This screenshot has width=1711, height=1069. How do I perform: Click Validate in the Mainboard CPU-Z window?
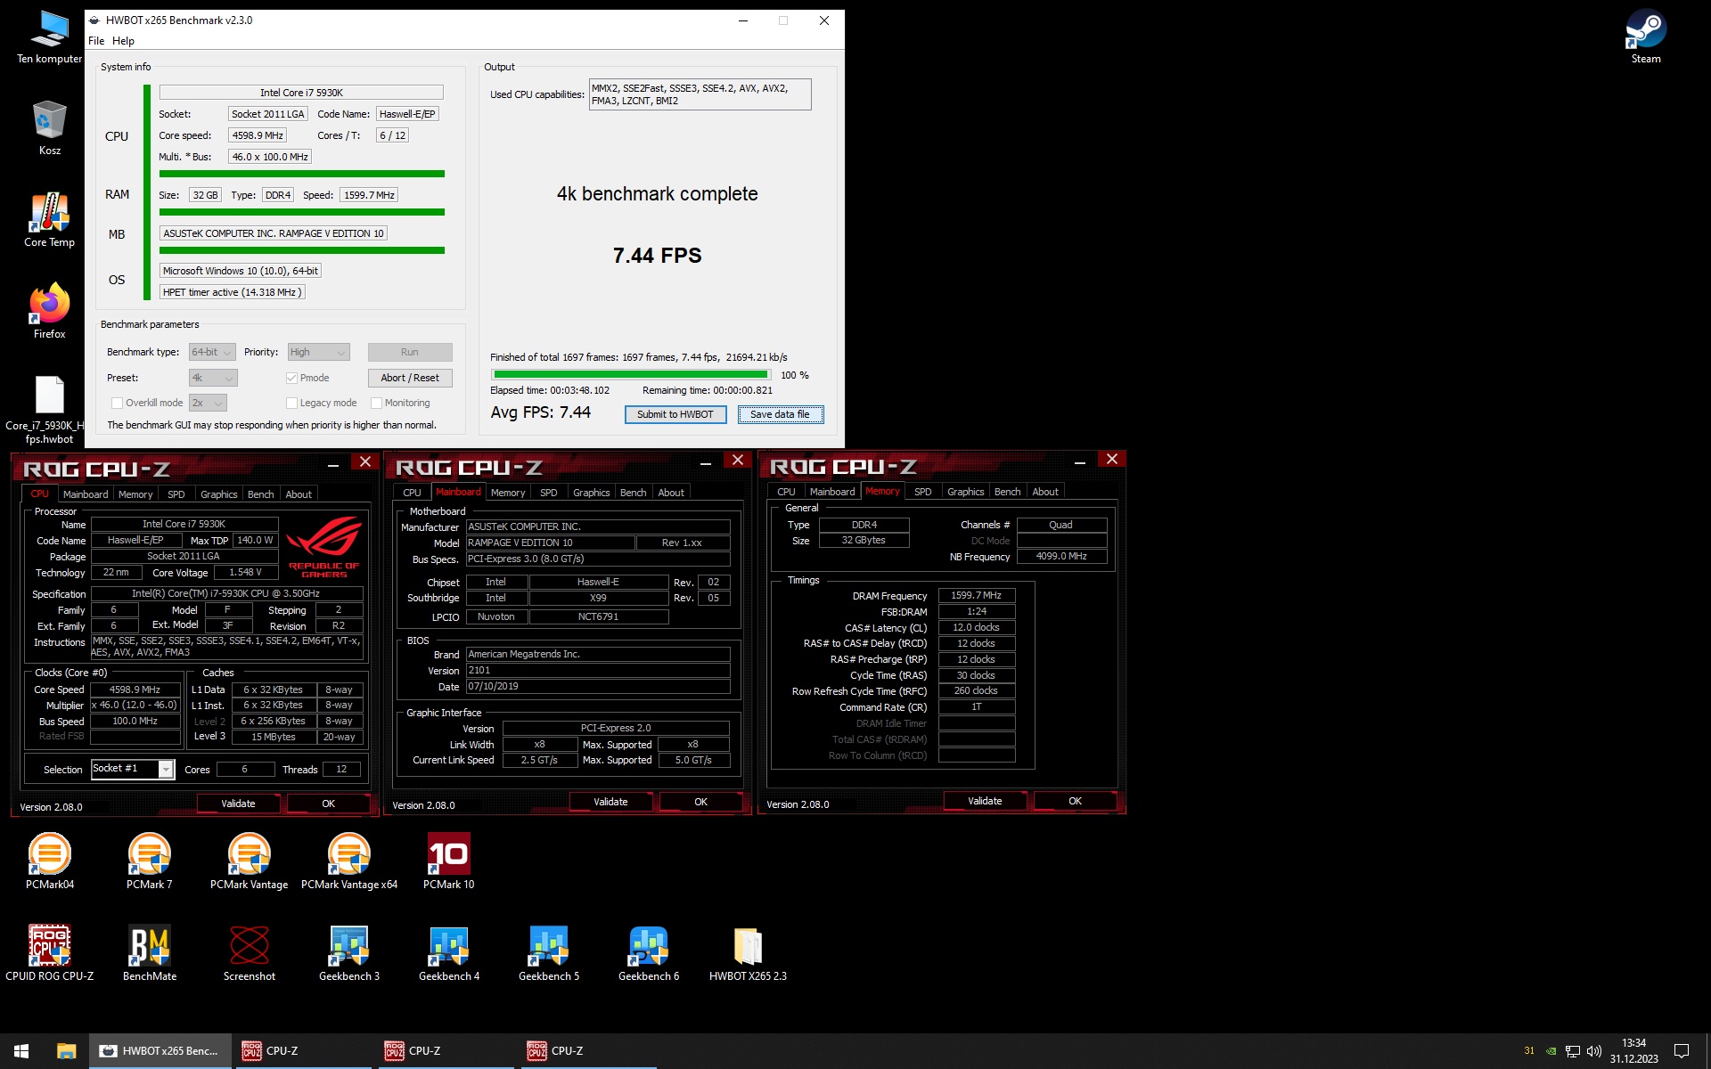pyautogui.click(x=610, y=802)
